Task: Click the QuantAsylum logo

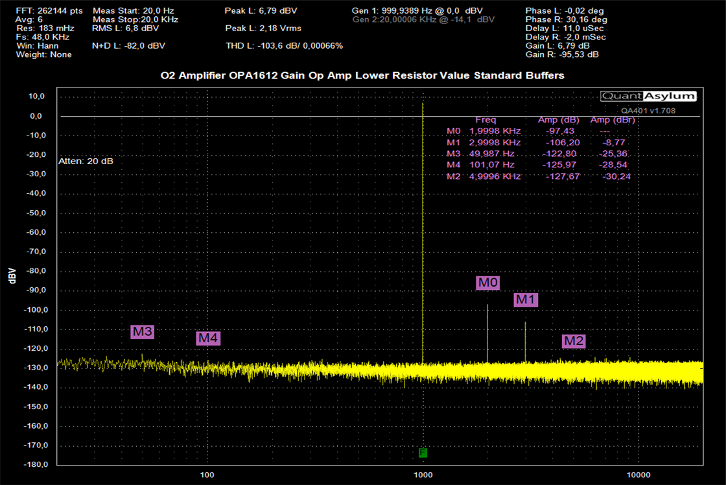Action: coord(648,96)
